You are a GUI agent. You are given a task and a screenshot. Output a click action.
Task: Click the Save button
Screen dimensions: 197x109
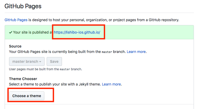click(54, 61)
